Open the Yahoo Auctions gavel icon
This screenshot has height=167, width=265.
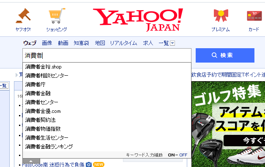coord(23,16)
